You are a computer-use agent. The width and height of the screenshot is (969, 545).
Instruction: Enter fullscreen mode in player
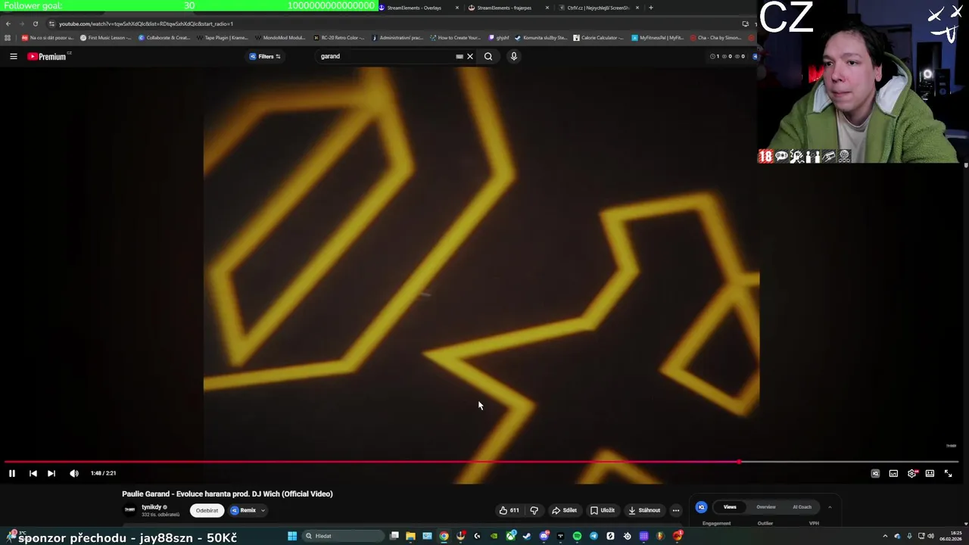[x=948, y=473]
